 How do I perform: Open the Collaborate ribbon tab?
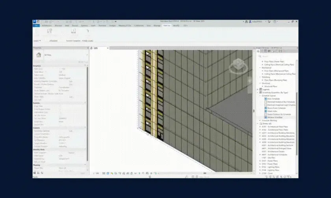tap(139, 26)
